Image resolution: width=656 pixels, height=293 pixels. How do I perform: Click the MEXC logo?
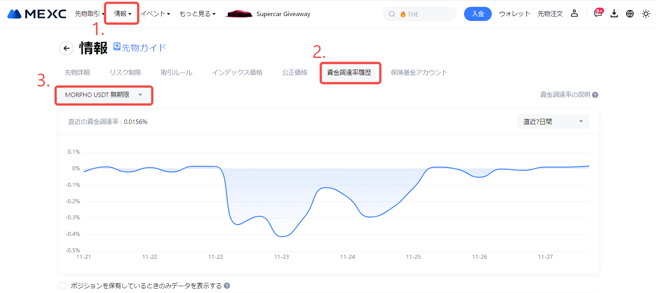[x=37, y=14]
